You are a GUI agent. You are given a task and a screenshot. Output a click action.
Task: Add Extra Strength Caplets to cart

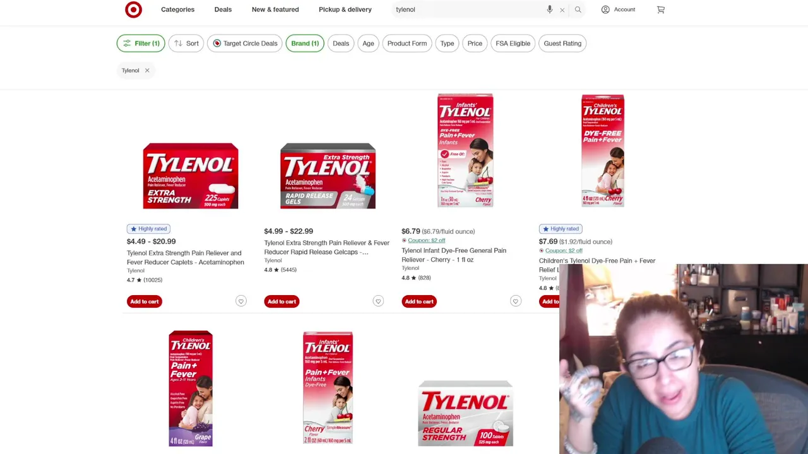coord(145,301)
